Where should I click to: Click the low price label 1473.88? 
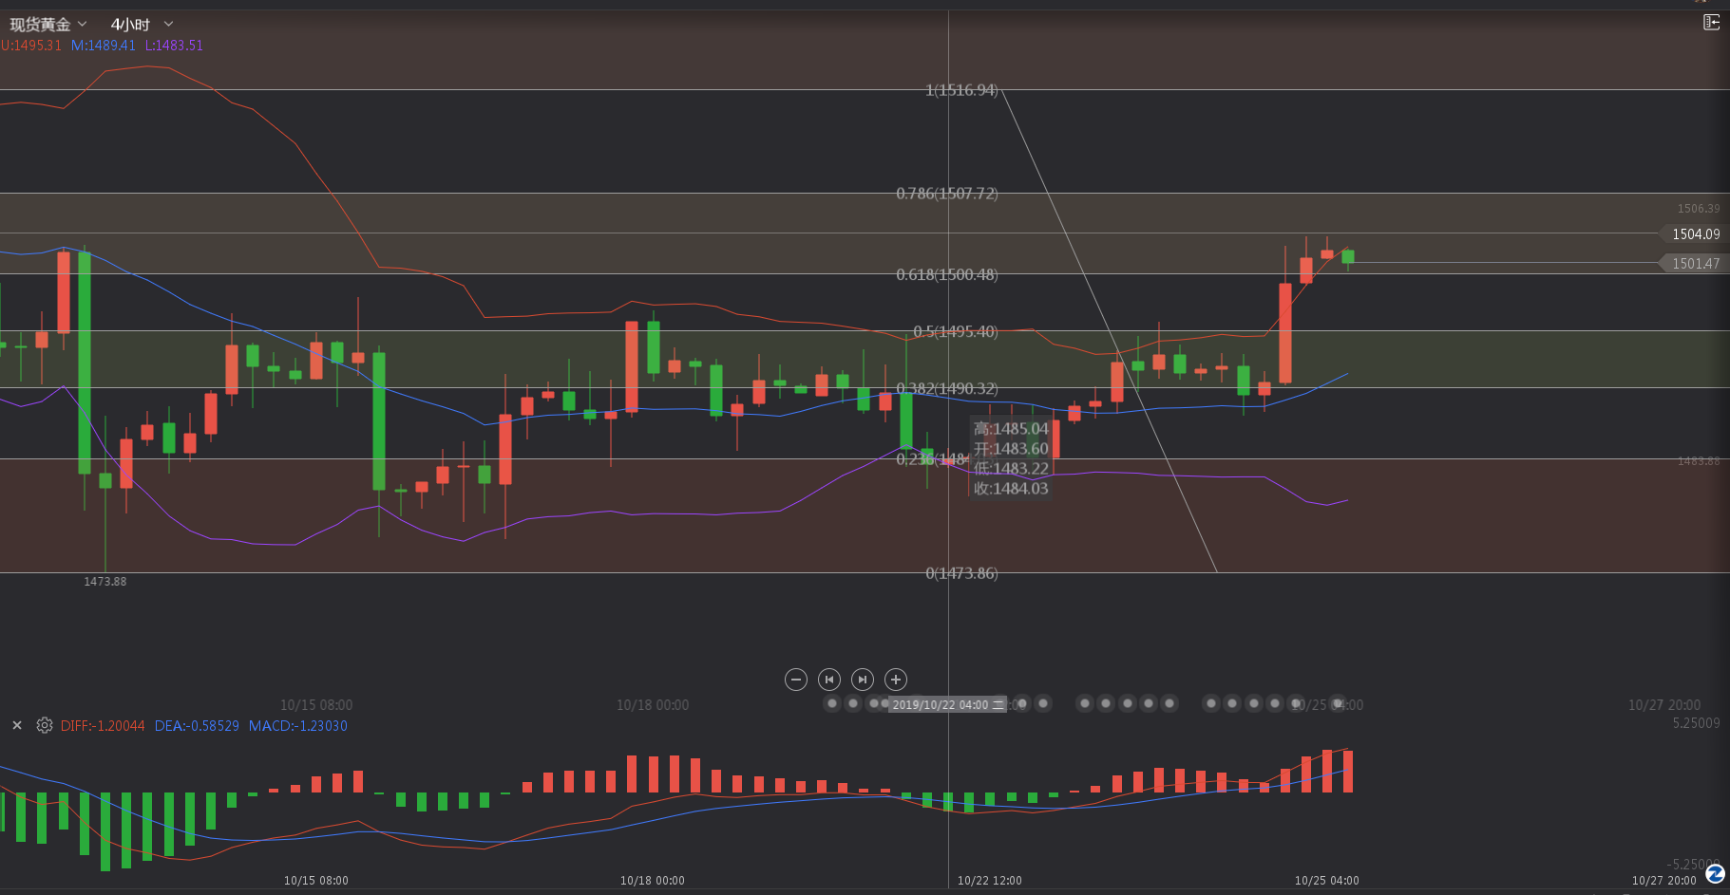coord(105,582)
